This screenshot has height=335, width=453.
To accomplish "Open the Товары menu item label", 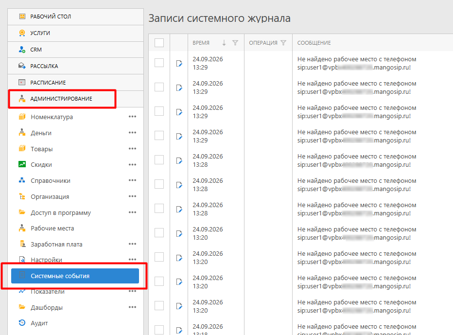I will (42, 149).
